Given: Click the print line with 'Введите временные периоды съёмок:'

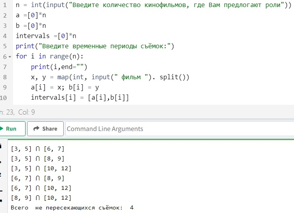Looking at the screenshot, I should coord(95,46).
